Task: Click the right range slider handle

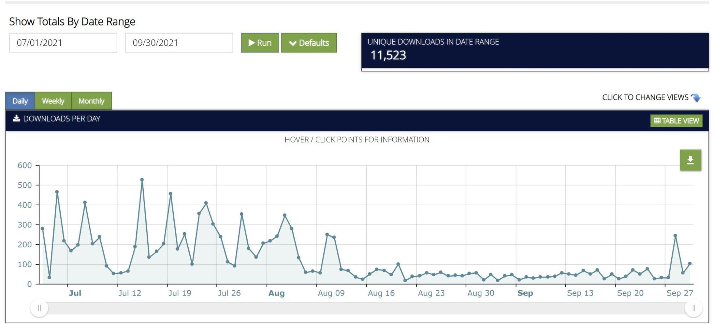Action: pyautogui.click(x=693, y=308)
